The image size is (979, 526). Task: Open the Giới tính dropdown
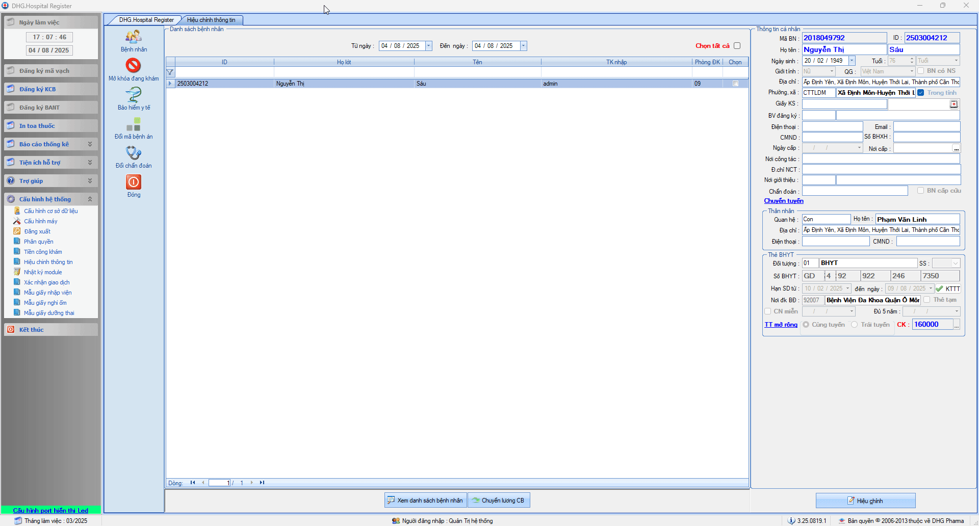[x=832, y=71]
